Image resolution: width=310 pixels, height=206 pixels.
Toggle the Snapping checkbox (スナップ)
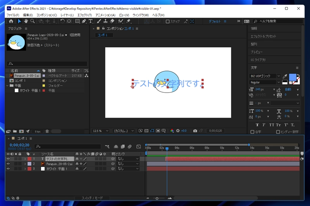click(168, 21)
